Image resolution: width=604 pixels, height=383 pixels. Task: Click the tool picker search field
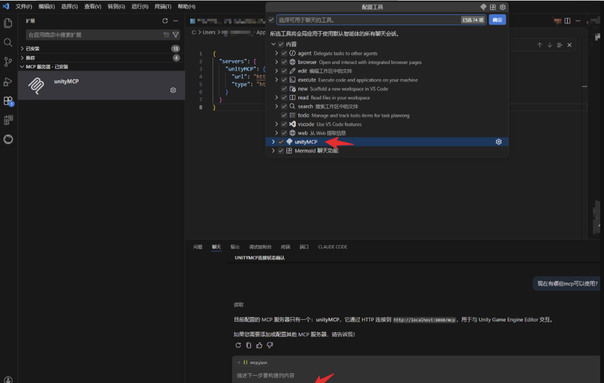[366, 20]
